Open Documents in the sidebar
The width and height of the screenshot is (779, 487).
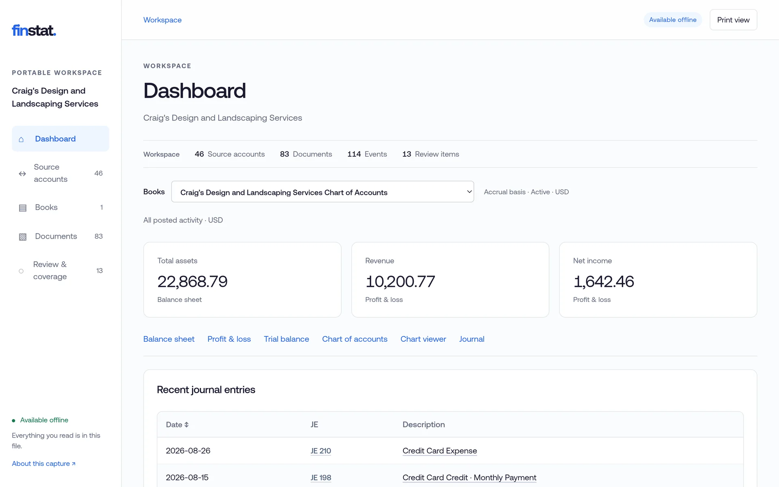tap(60, 236)
